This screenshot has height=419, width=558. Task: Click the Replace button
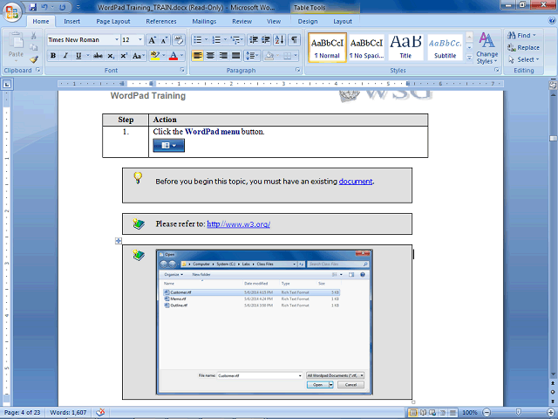point(523,47)
